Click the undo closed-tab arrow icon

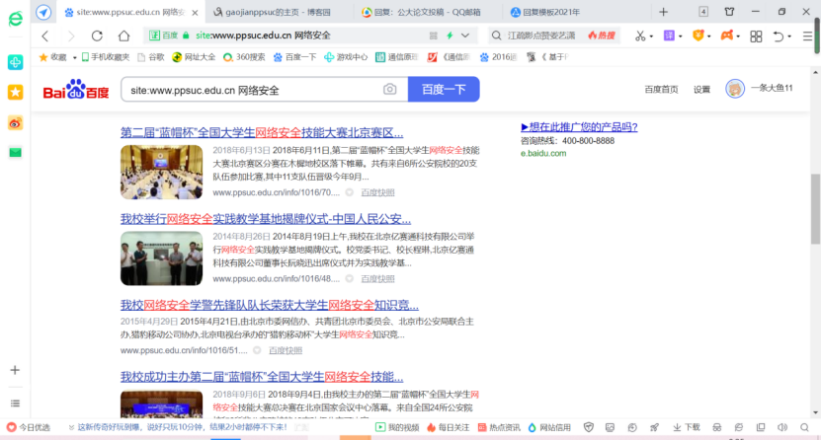point(779,37)
